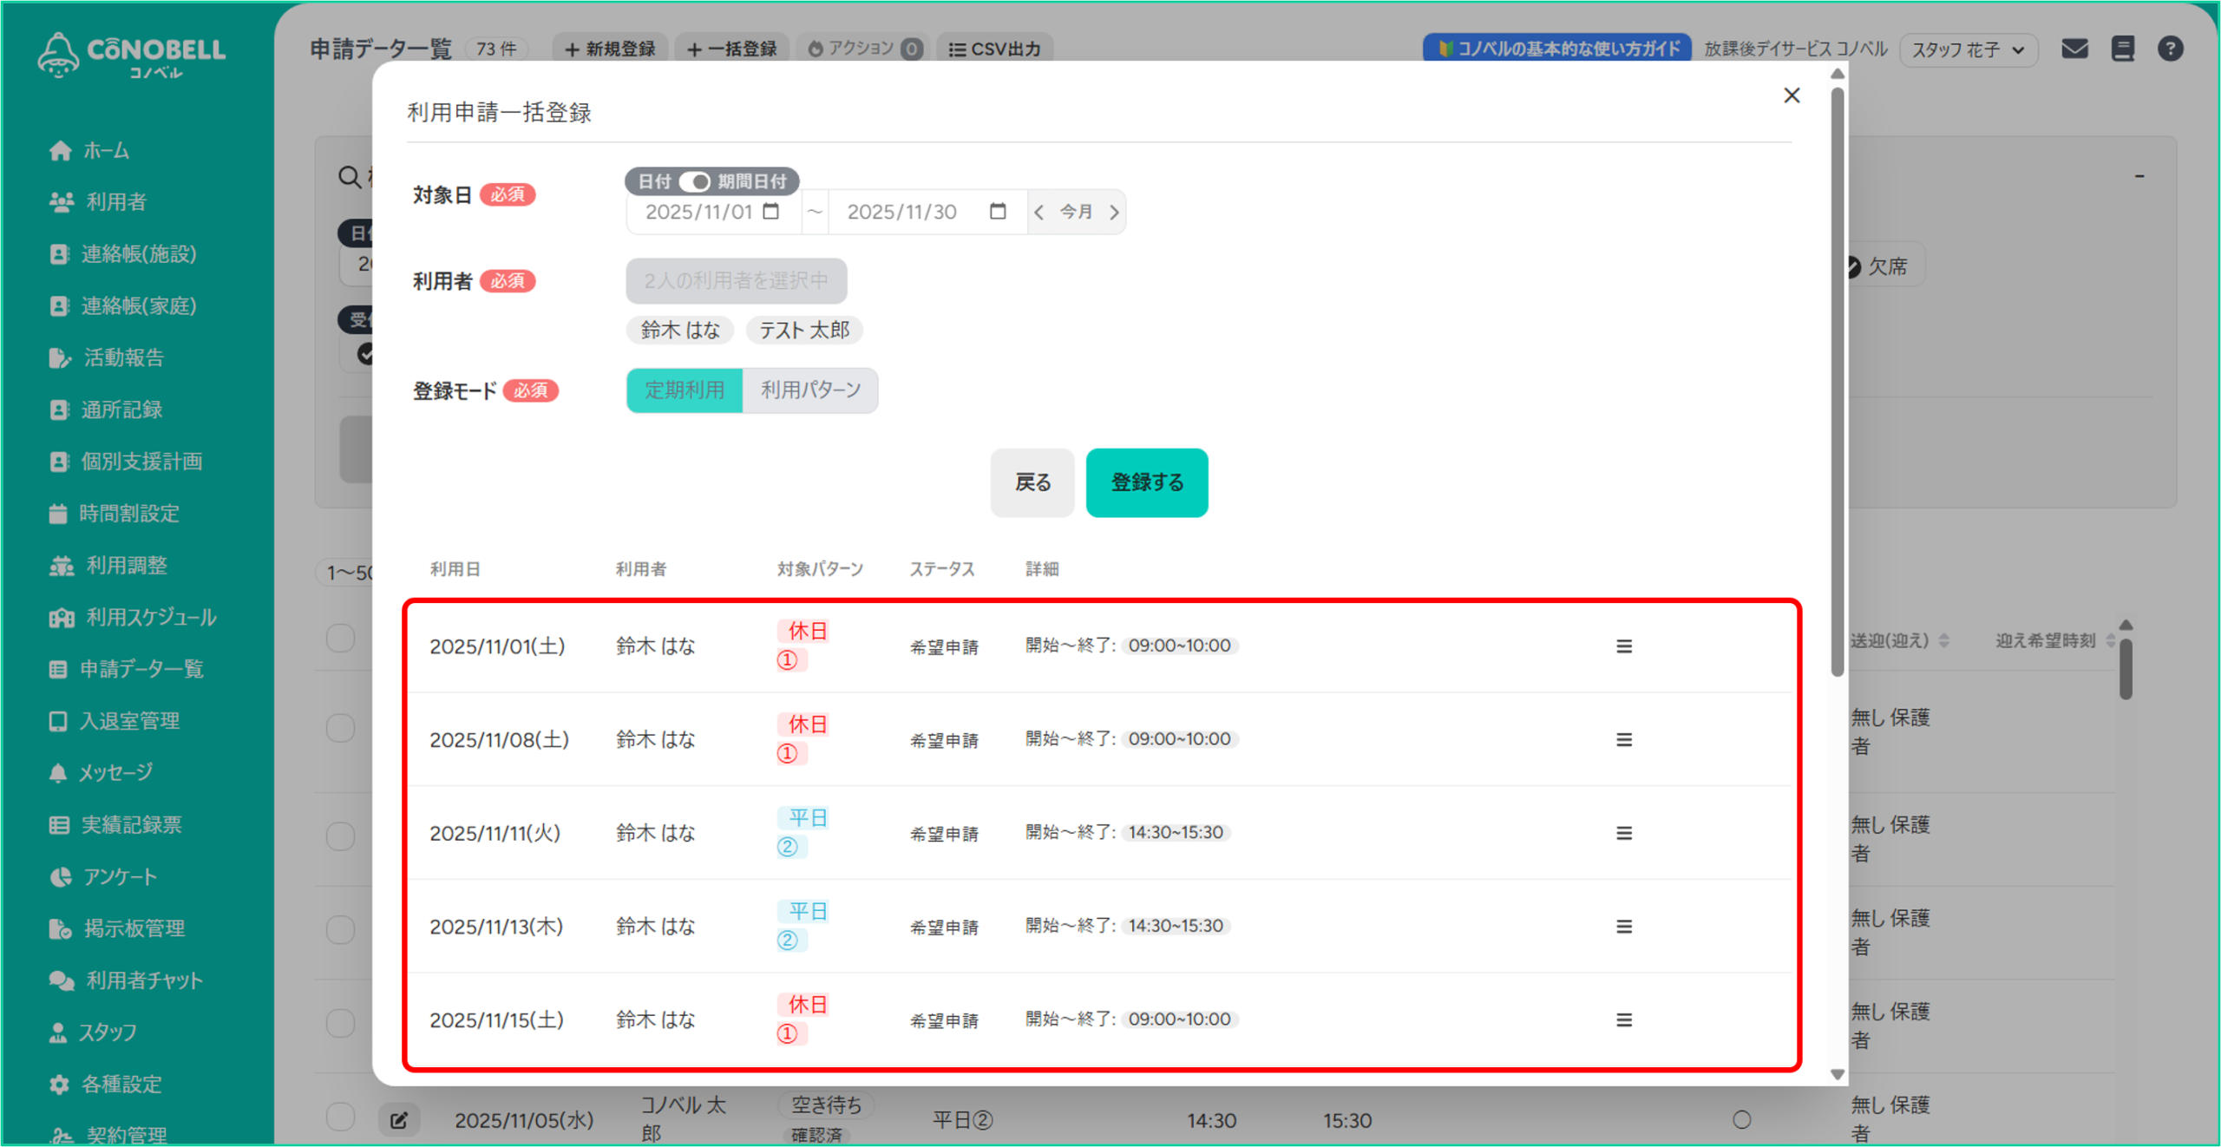Go to next month with right chevron
The width and height of the screenshot is (2221, 1147).
[1114, 212]
